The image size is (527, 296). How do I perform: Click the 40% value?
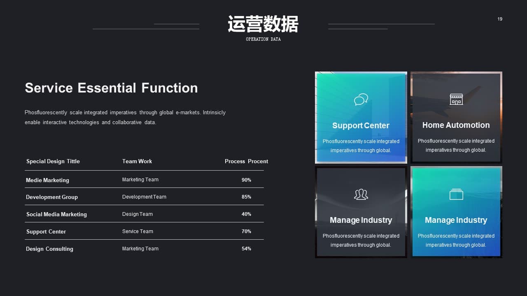[246, 214]
